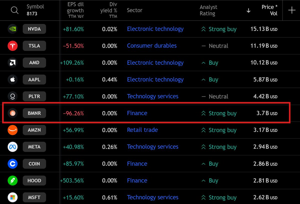Open the NVDA ticker button
Image resolution: width=300 pixels, height=204 pixels.
point(34,29)
